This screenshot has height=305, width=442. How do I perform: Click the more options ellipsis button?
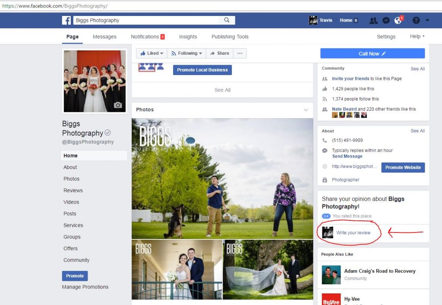click(x=240, y=53)
